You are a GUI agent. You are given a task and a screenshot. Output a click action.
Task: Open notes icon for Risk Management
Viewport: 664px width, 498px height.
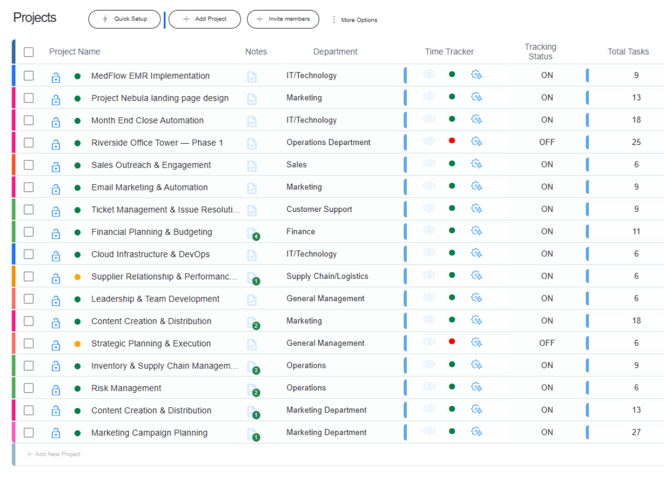(x=252, y=390)
